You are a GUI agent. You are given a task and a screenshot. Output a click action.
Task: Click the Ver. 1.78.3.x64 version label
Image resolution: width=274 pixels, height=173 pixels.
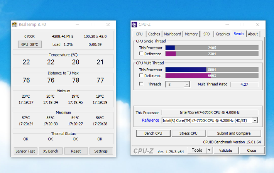(171, 152)
